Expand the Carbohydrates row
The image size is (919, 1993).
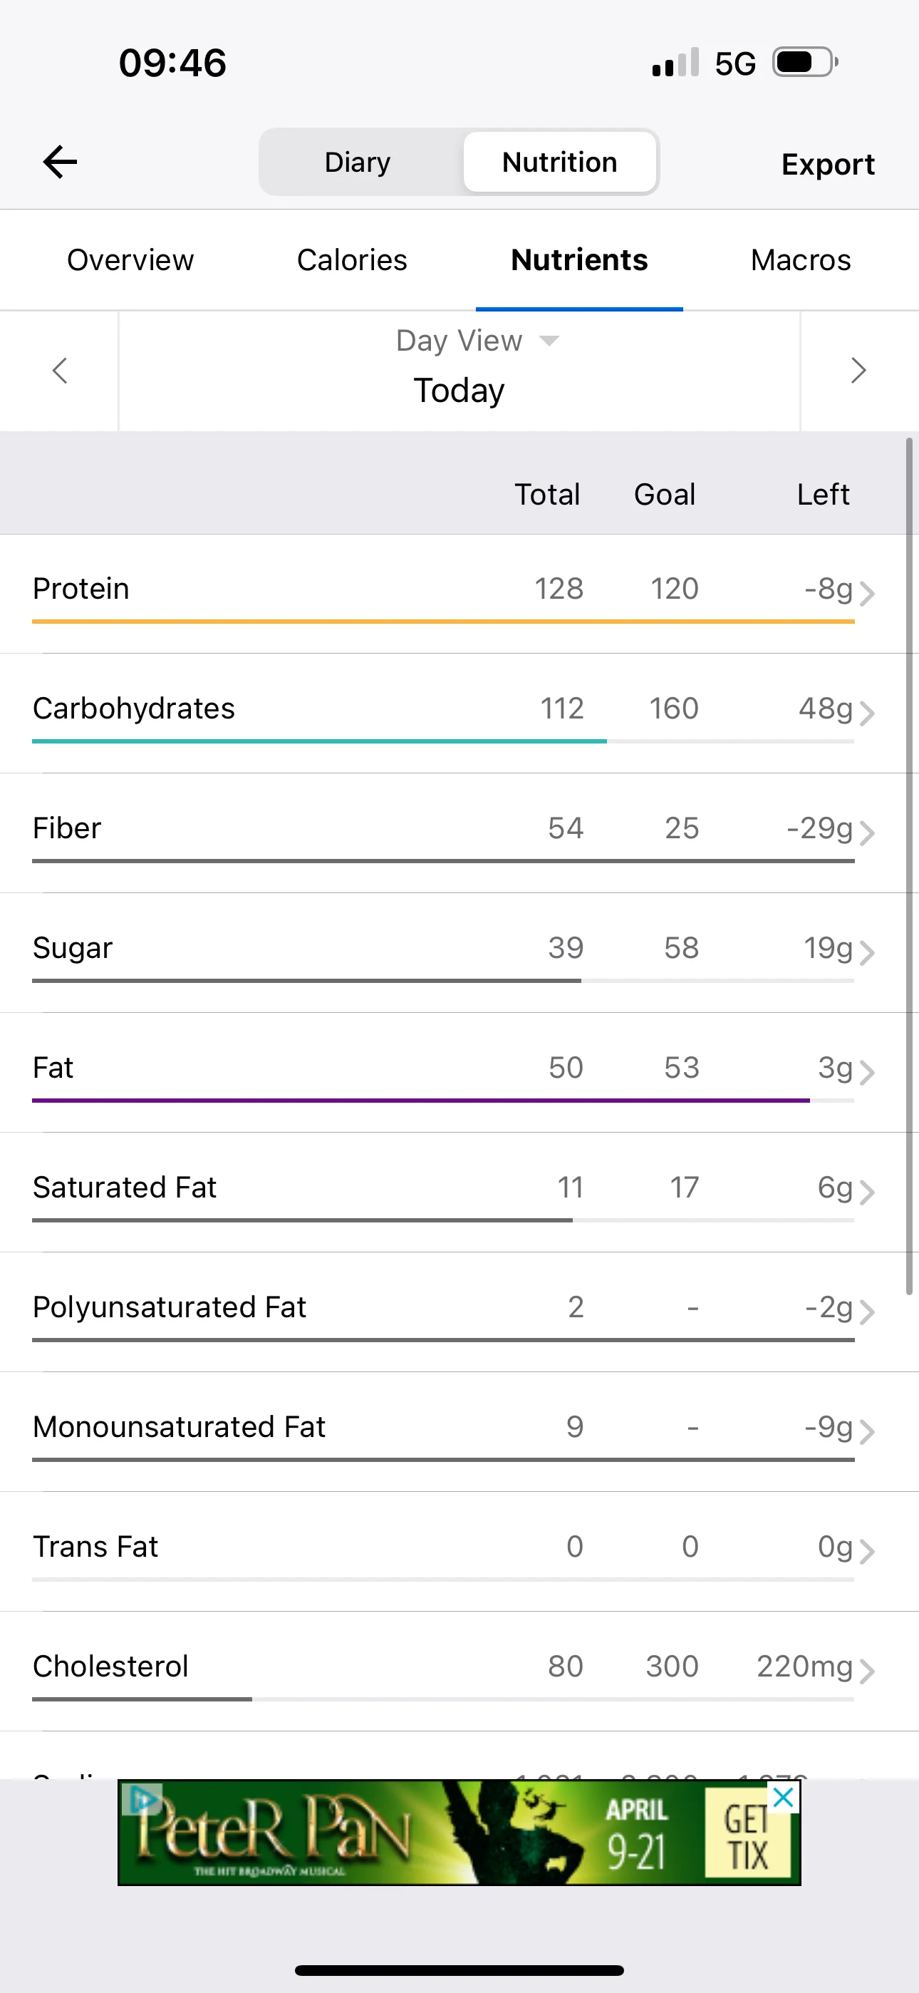[x=459, y=714]
